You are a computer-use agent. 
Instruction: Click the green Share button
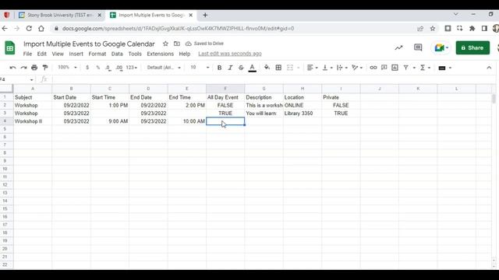click(x=472, y=47)
